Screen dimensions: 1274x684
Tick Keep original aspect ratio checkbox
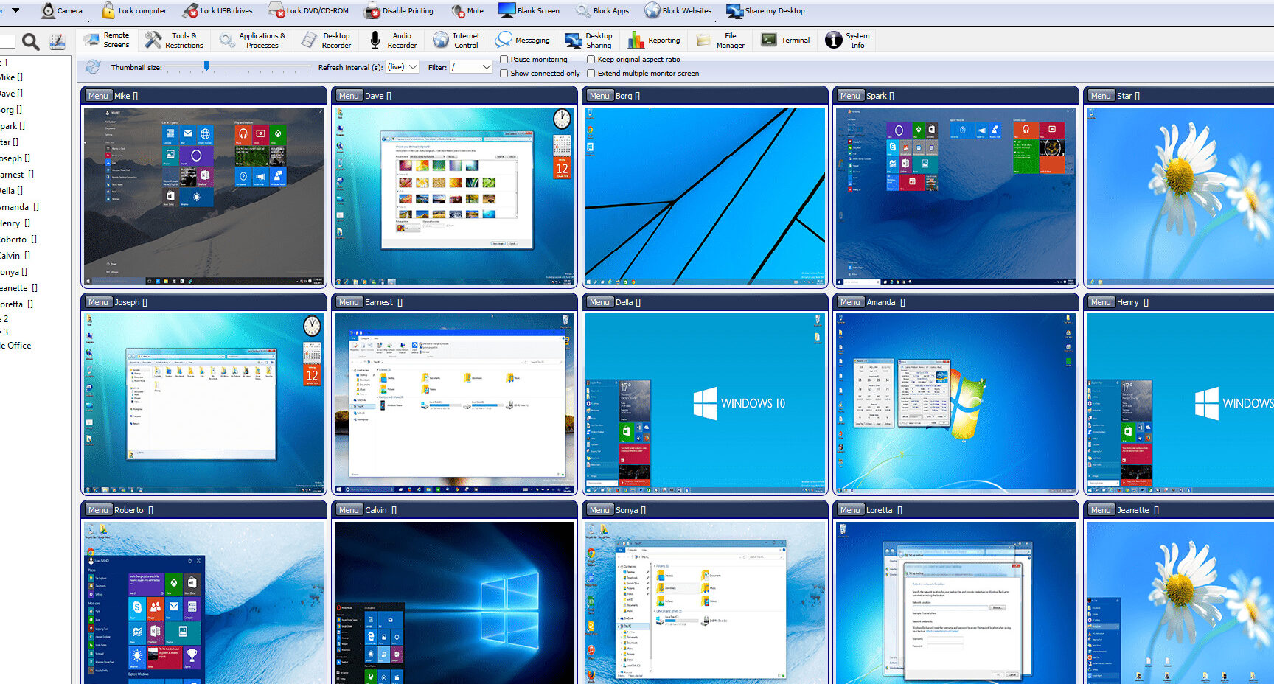pyautogui.click(x=591, y=60)
